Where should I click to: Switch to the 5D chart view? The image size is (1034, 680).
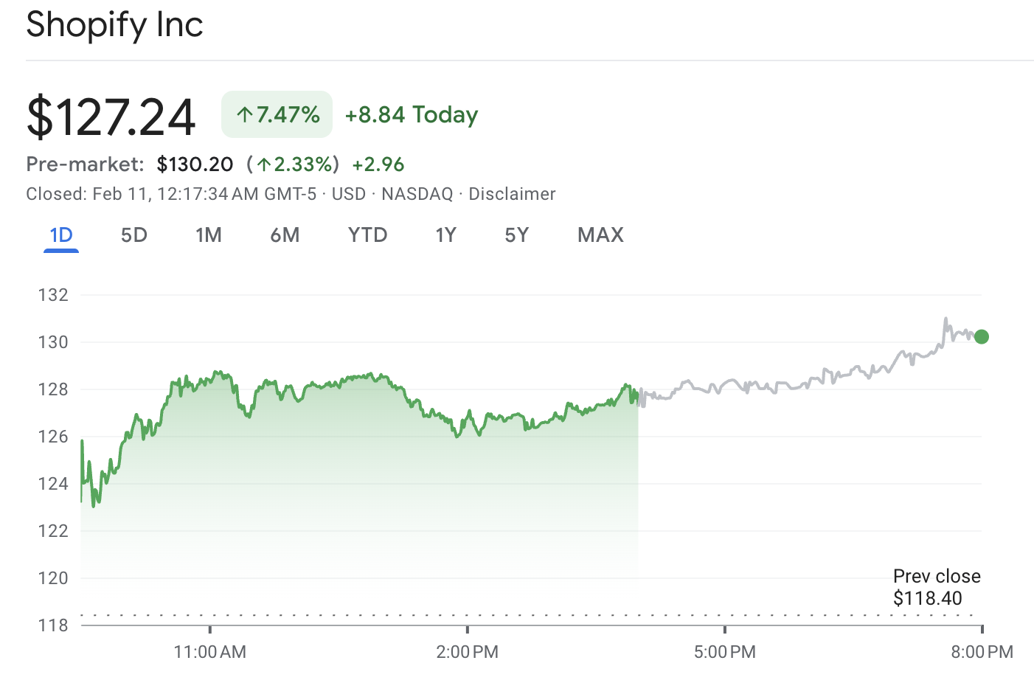[x=133, y=235]
